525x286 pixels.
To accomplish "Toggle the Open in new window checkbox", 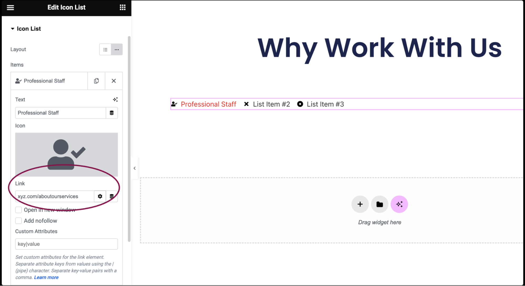I will (18, 210).
